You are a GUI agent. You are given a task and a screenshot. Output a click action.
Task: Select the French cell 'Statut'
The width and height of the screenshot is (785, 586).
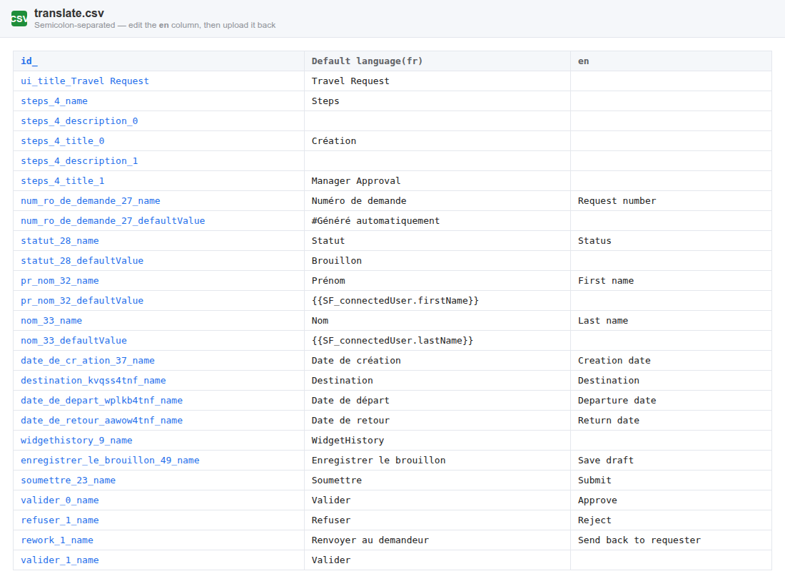(x=437, y=241)
